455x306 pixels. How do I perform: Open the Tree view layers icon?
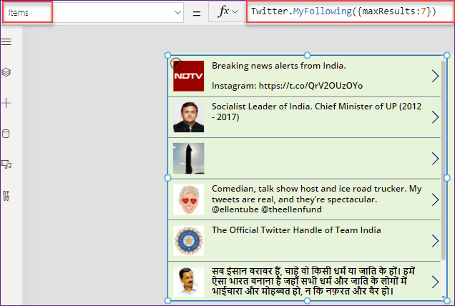[6, 72]
